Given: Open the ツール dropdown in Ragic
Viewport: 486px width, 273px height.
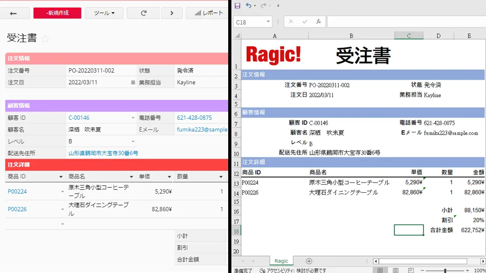Looking at the screenshot, I should click(104, 13).
